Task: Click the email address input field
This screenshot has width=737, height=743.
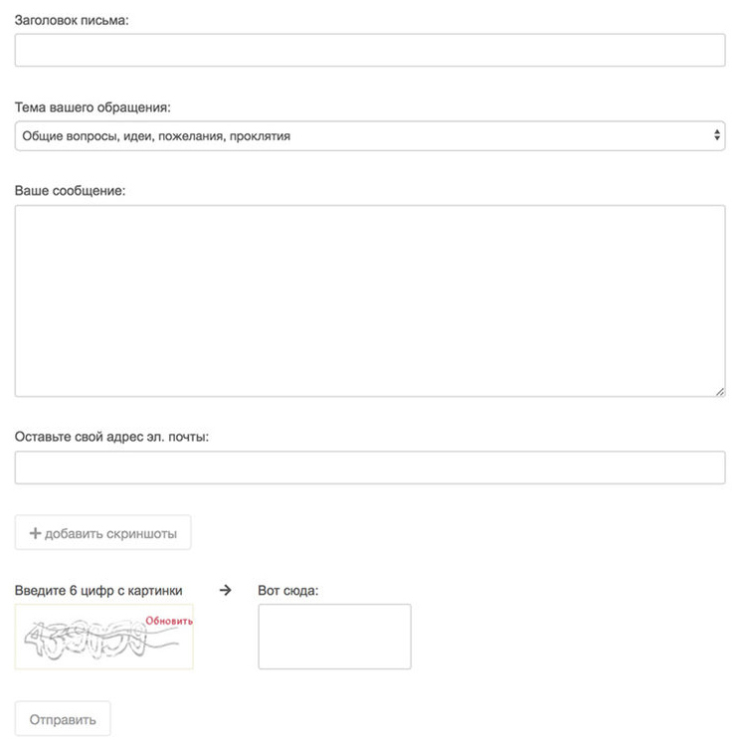Action: click(369, 467)
